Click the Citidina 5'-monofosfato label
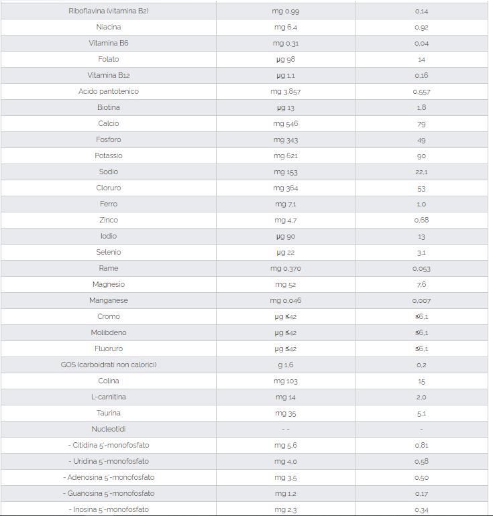Viewport: 493px width, 516px height. pos(109,446)
